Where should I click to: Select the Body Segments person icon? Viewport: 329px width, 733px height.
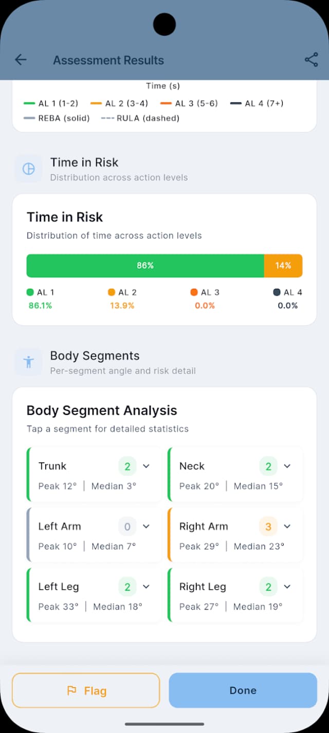pyautogui.click(x=28, y=362)
